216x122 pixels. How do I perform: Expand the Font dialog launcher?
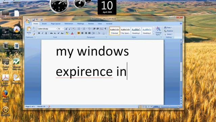click(75, 37)
